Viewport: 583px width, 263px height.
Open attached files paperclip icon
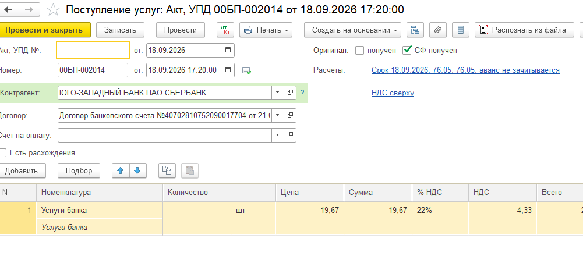(x=438, y=30)
